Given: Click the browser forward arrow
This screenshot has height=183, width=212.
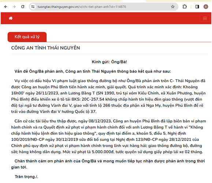Looking at the screenshot, I should click(x=14, y=7).
